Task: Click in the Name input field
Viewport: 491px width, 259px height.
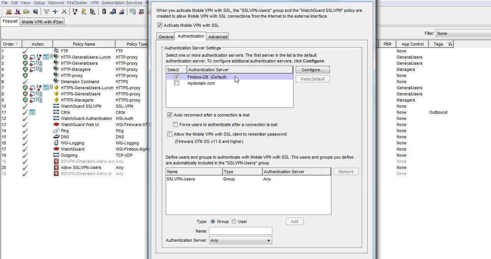Action: click(241, 231)
